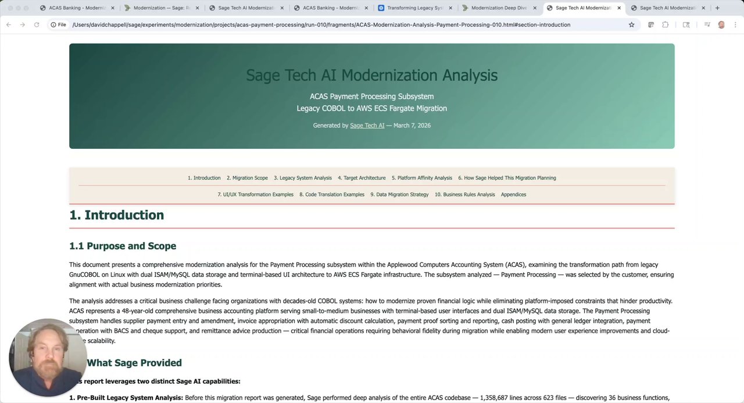Open 10. Business Rules Analysis section

click(x=465, y=195)
